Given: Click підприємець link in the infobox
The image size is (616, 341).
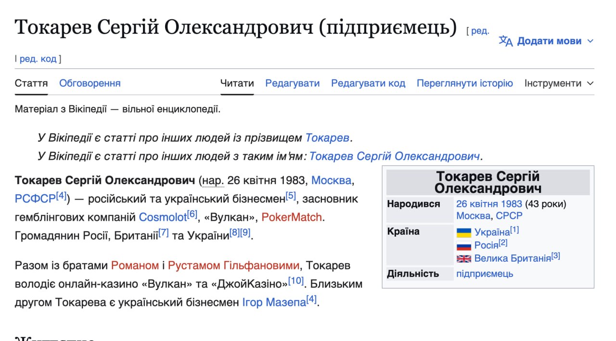Looking at the screenshot, I should click(x=485, y=274).
